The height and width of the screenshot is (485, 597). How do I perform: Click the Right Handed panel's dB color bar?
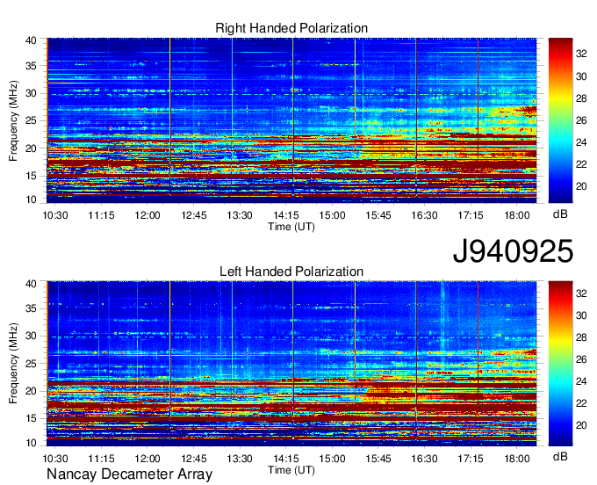coord(560,120)
